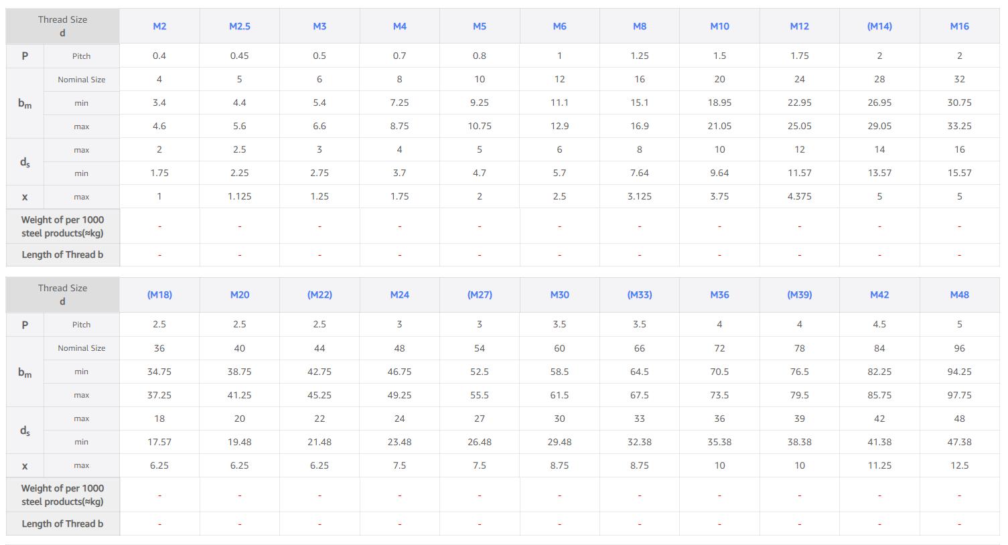Select the M20 thread size link
This screenshot has width=1008, height=545.
point(239,295)
